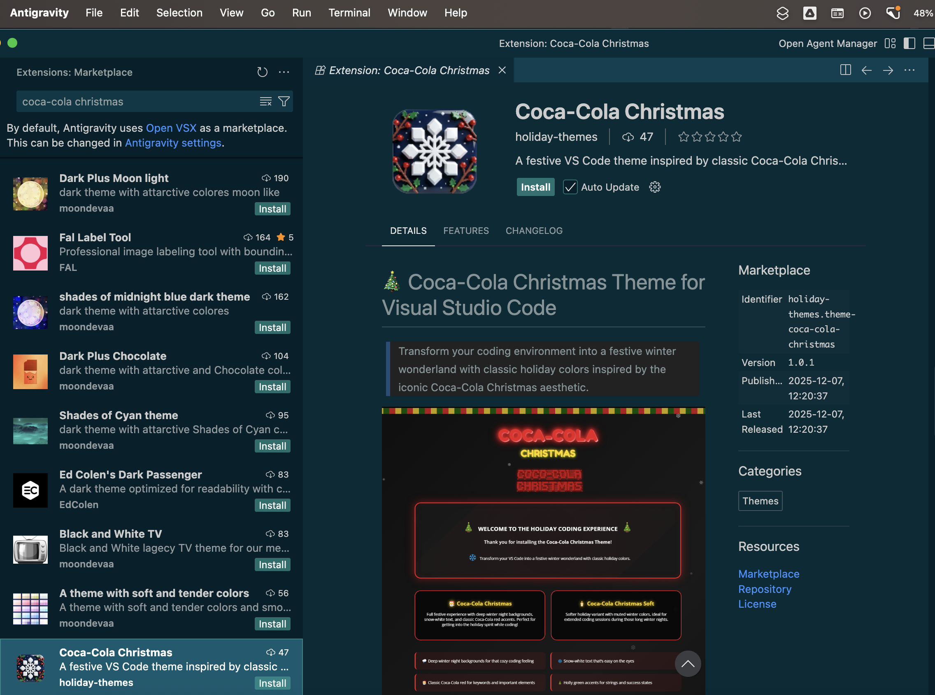Open the Terminal menu
The height and width of the screenshot is (695, 935).
click(349, 13)
